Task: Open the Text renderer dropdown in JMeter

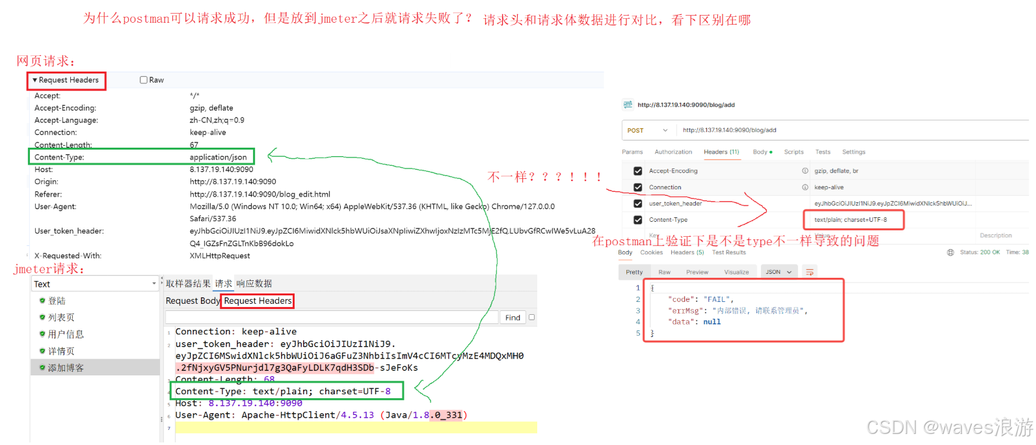Action: [95, 284]
